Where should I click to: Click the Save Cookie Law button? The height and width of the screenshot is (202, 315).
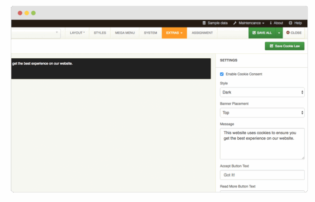(285, 46)
